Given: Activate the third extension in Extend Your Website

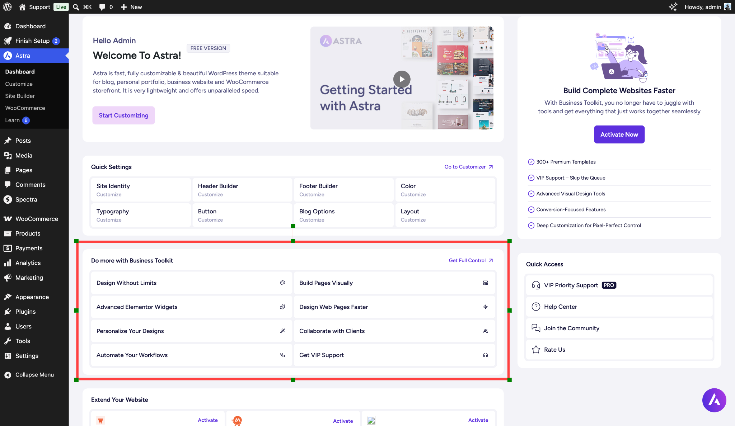Looking at the screenshot, I should click(x=478, y=420).
